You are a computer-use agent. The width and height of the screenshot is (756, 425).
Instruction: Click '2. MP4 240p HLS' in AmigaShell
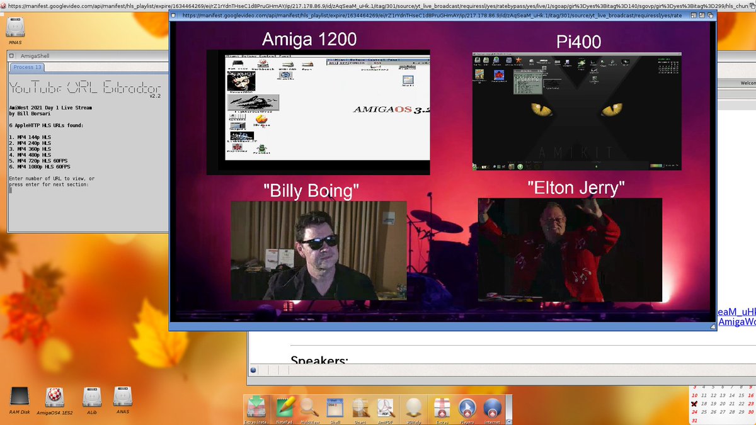tap(30, 142)
